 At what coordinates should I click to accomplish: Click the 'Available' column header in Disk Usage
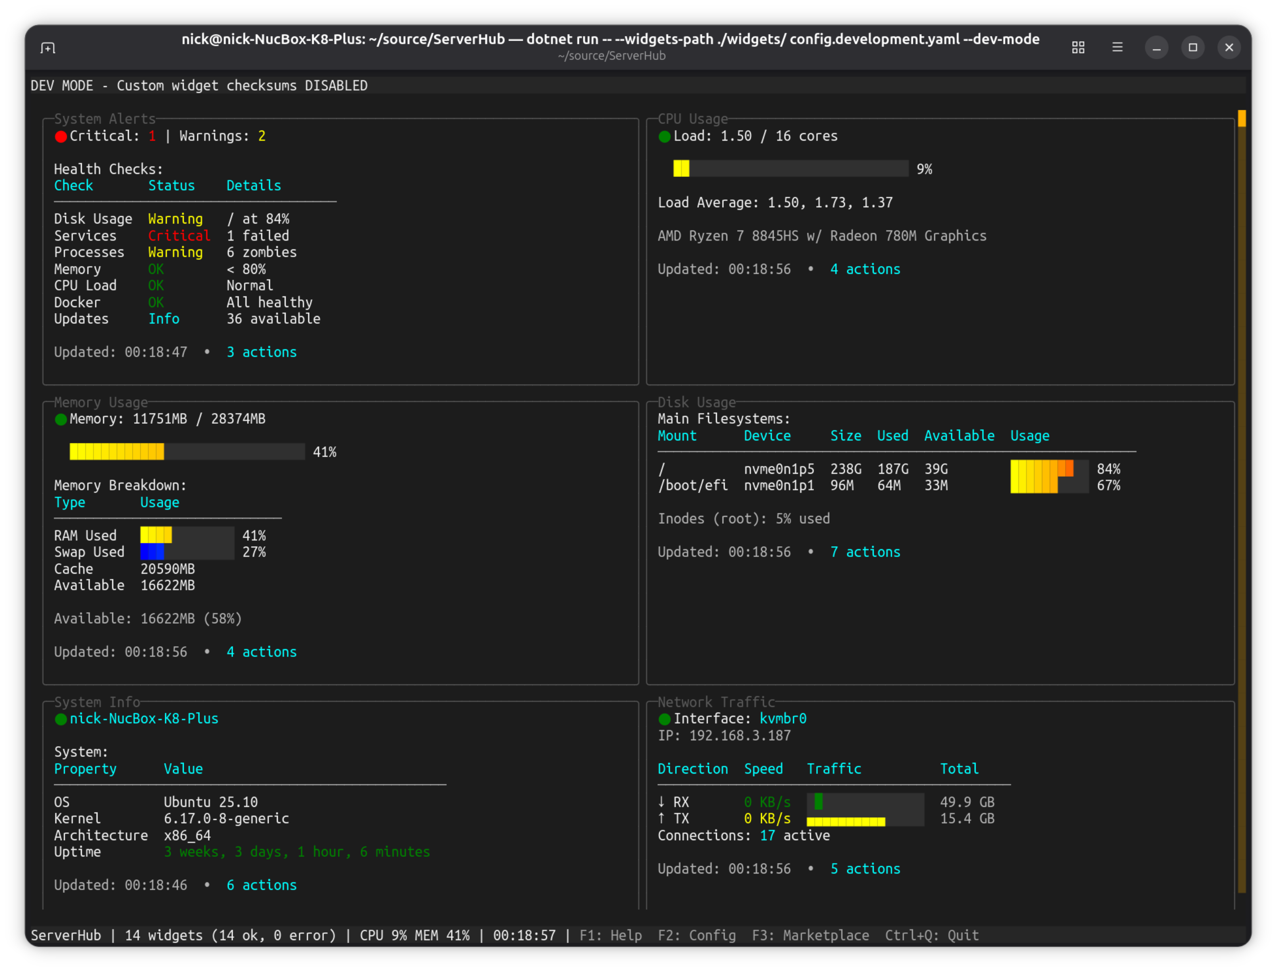point(959,436)
